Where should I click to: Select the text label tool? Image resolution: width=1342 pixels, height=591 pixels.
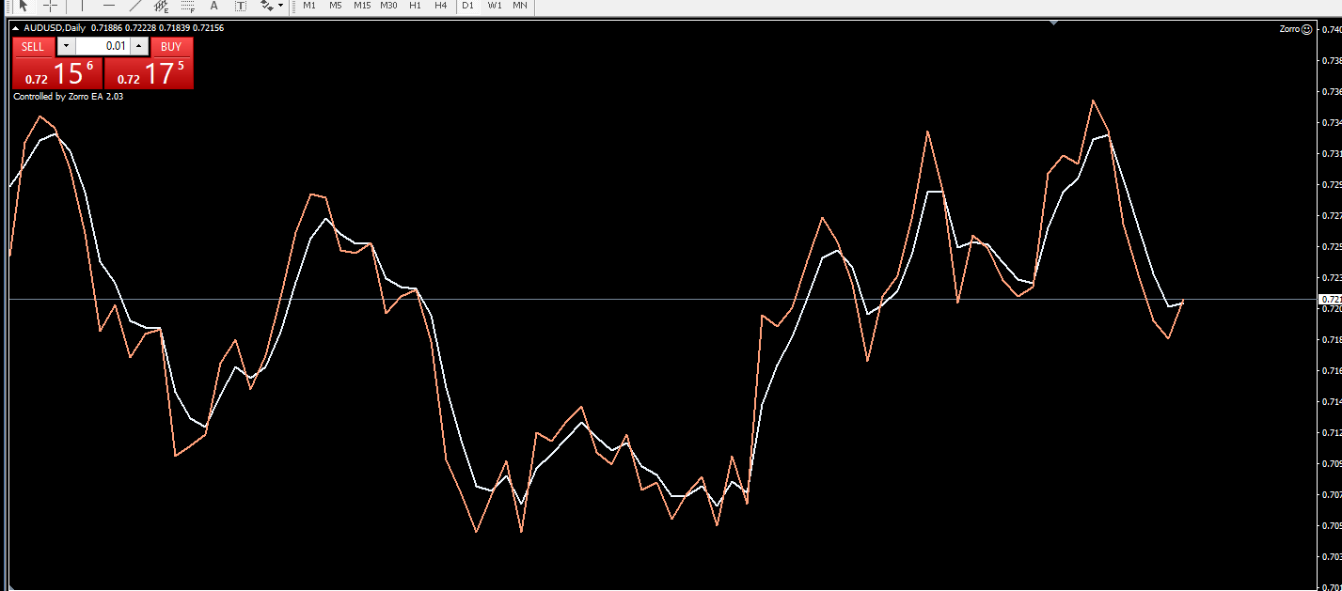pyautogui.click(x=240, y=6)
